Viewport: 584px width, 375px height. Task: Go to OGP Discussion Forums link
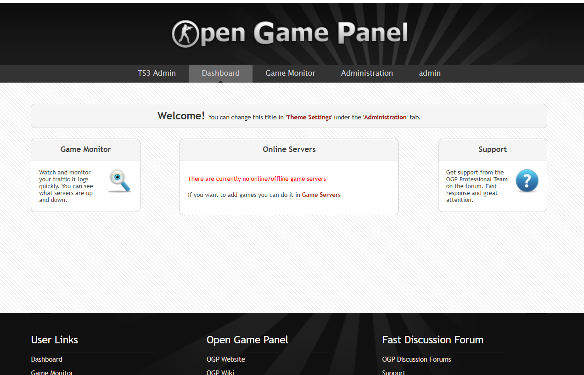pyautogui.click(x=416, y=359)
